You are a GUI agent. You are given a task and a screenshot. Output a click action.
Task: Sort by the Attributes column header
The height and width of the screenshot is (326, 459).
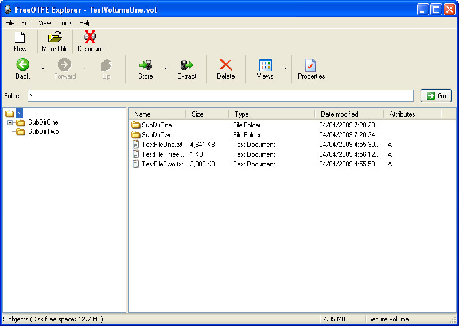(412, 114)
